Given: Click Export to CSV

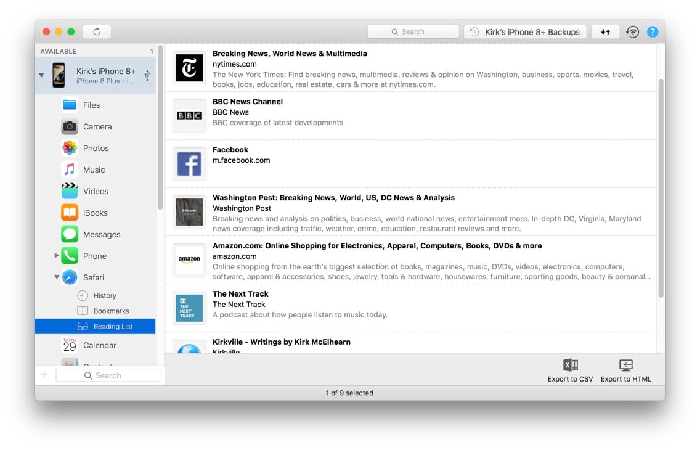Looking at the screenshot, I should pyautogui.click(x=570, y=370).
